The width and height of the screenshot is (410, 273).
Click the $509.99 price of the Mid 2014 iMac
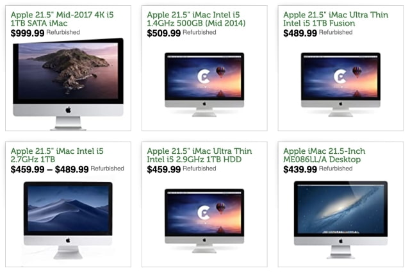164,33
